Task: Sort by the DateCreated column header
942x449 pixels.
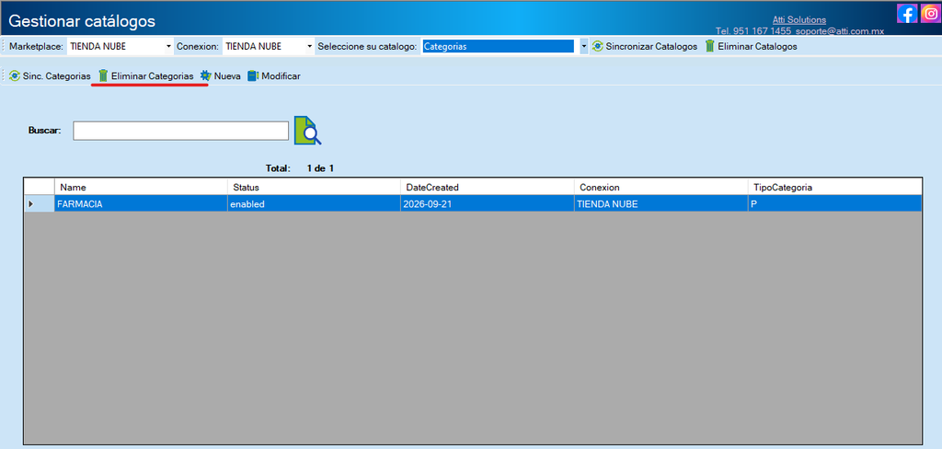Action: pyautogui.click(x=488, y=188)
